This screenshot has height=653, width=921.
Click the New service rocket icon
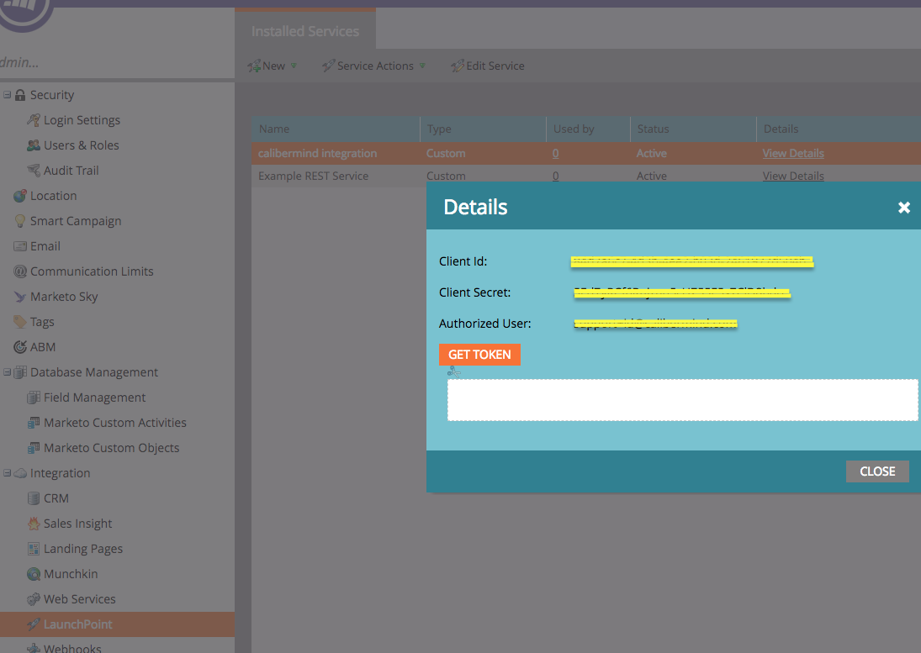(254, 66)
